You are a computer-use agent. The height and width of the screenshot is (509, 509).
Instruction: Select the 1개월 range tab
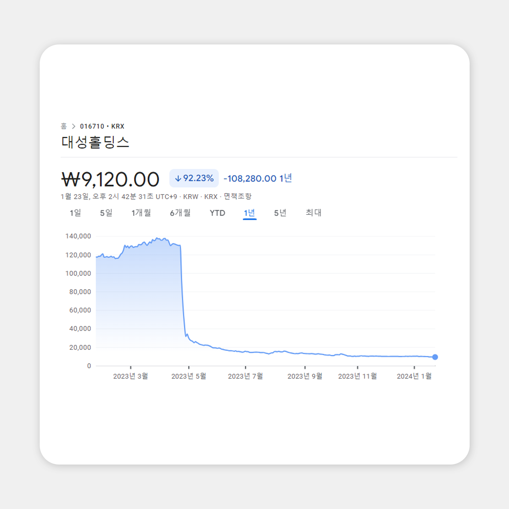click(x=141, y=213)
